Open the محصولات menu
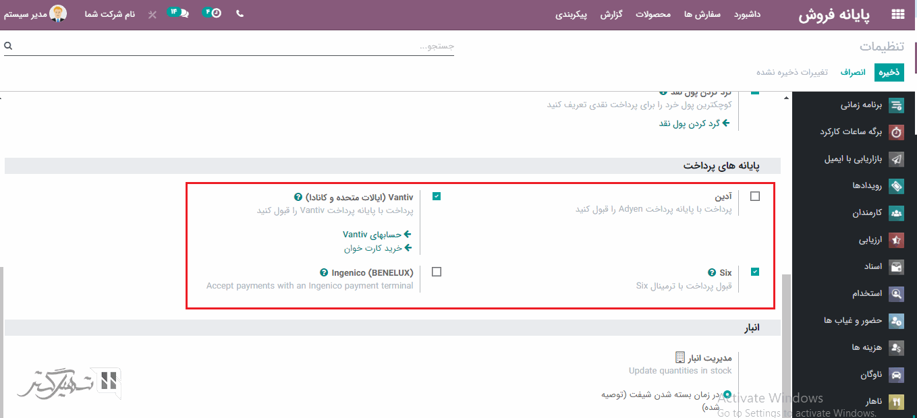 click(x=653, y=14)
